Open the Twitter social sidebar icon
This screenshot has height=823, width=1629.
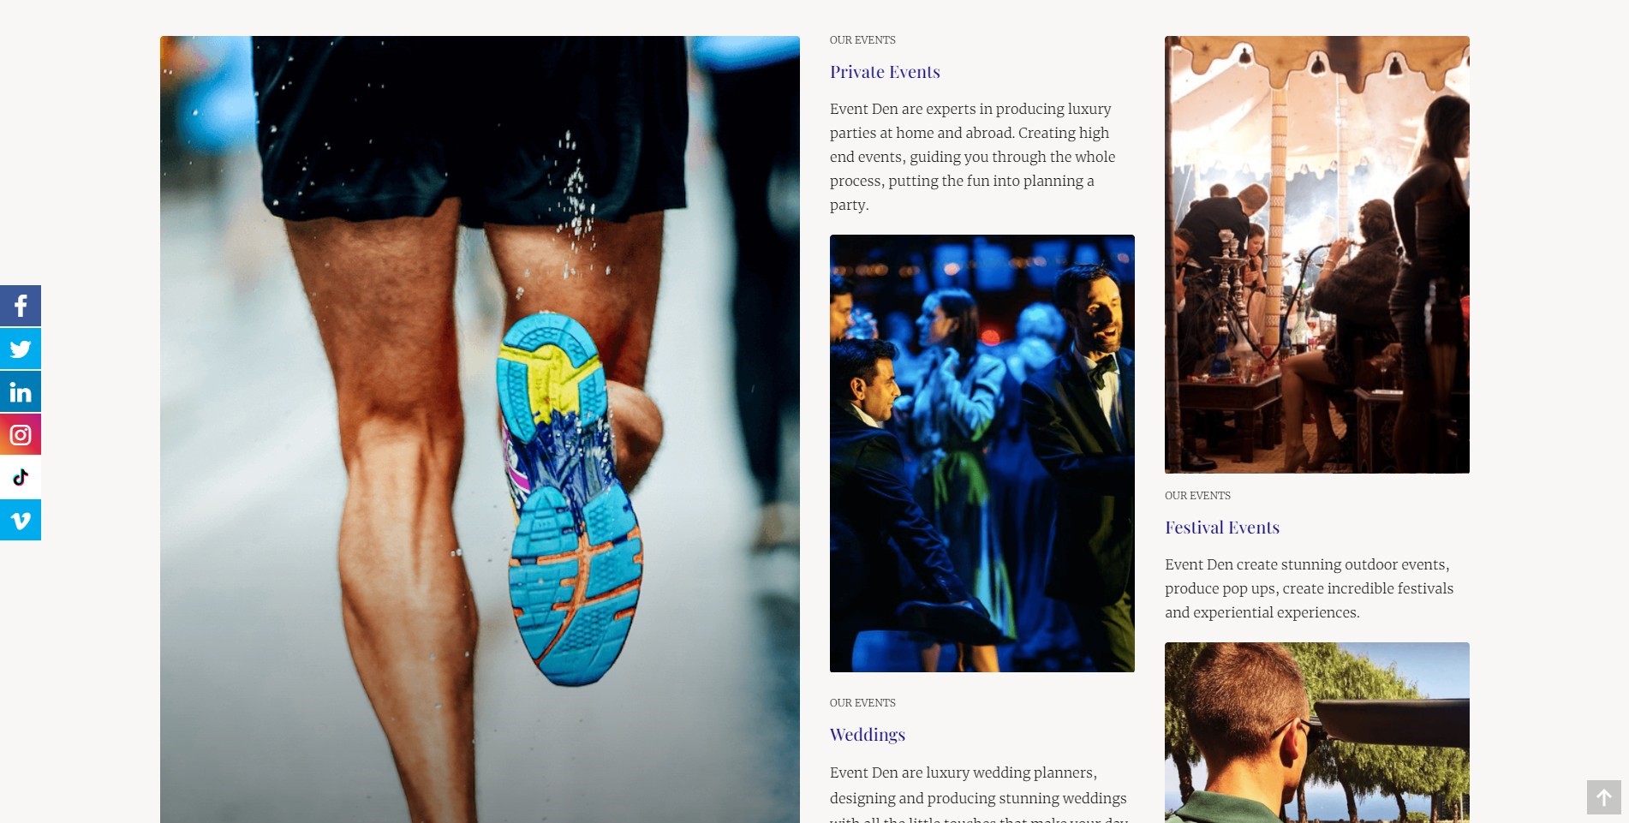tap(21, 349)
